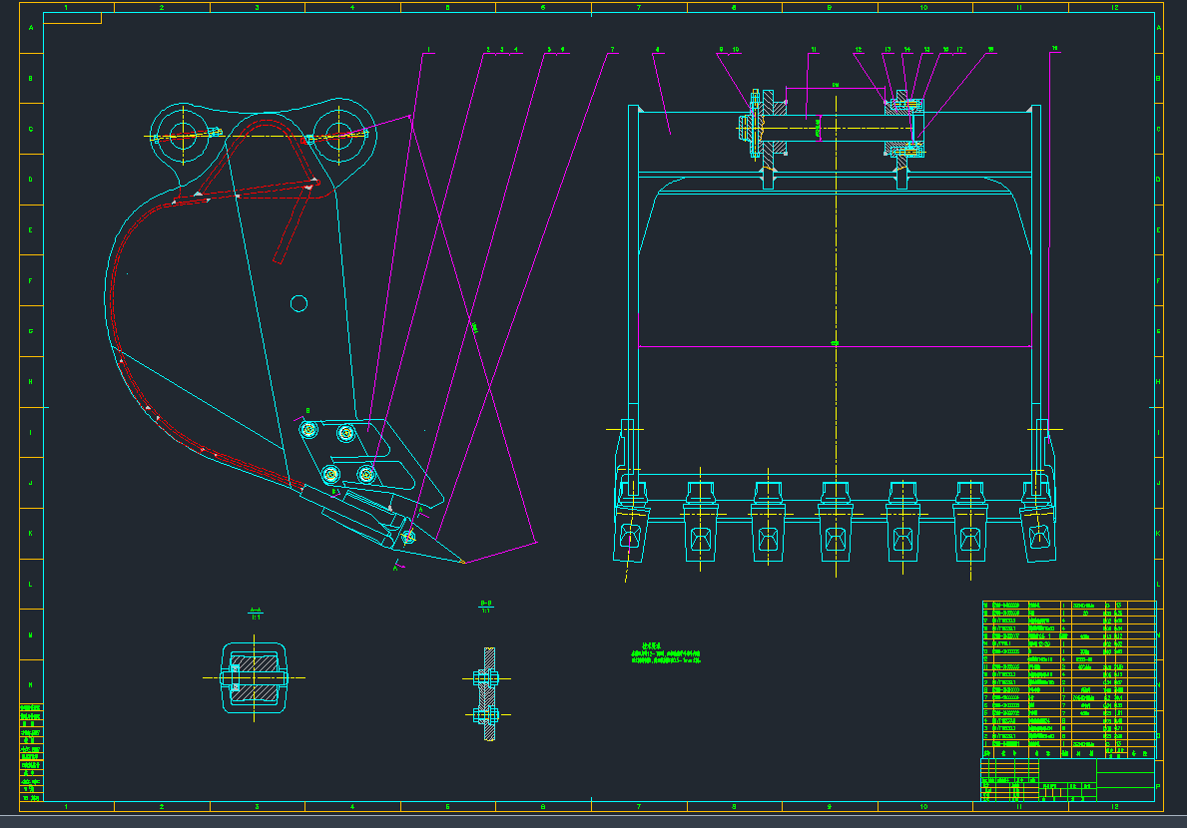This screenshot has height=828, width=1187.
Task: Click part callout number 1
Action: click(428, 49)
